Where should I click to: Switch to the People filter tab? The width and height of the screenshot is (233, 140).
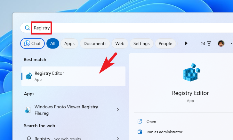[x=165, y=43]
